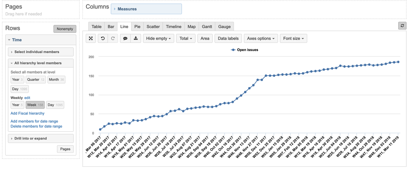Switch to the Table tab
Image resolution: width=408 pixels, height=170 pixels.
click(96, 27)
